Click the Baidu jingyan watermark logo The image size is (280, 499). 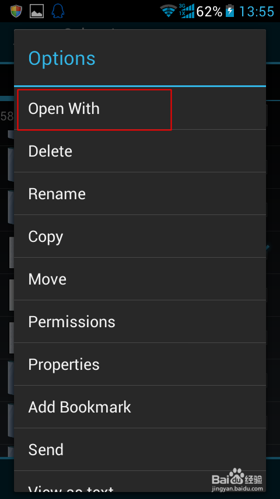(237, 480)
